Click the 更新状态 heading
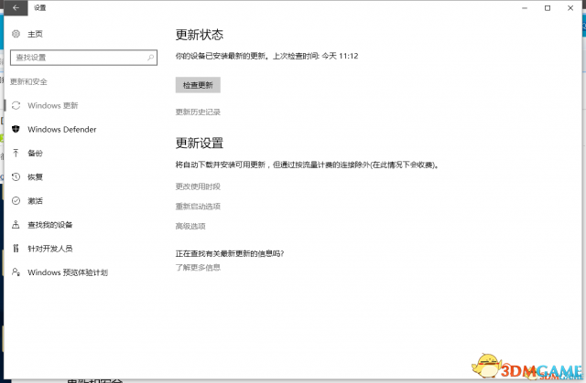The height and width of the screenshot is (383, 586). (200, 35)
